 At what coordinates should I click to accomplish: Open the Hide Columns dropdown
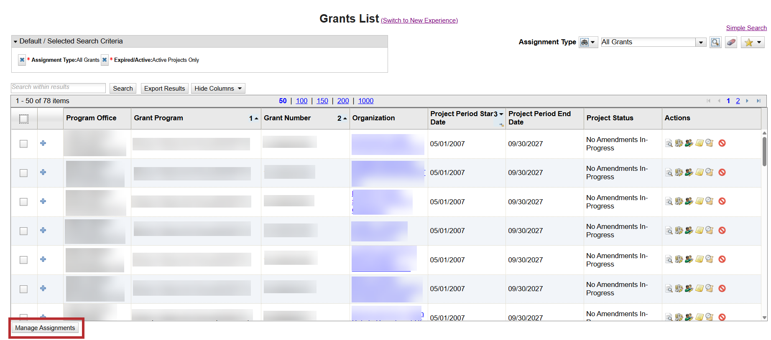[218, 89]
